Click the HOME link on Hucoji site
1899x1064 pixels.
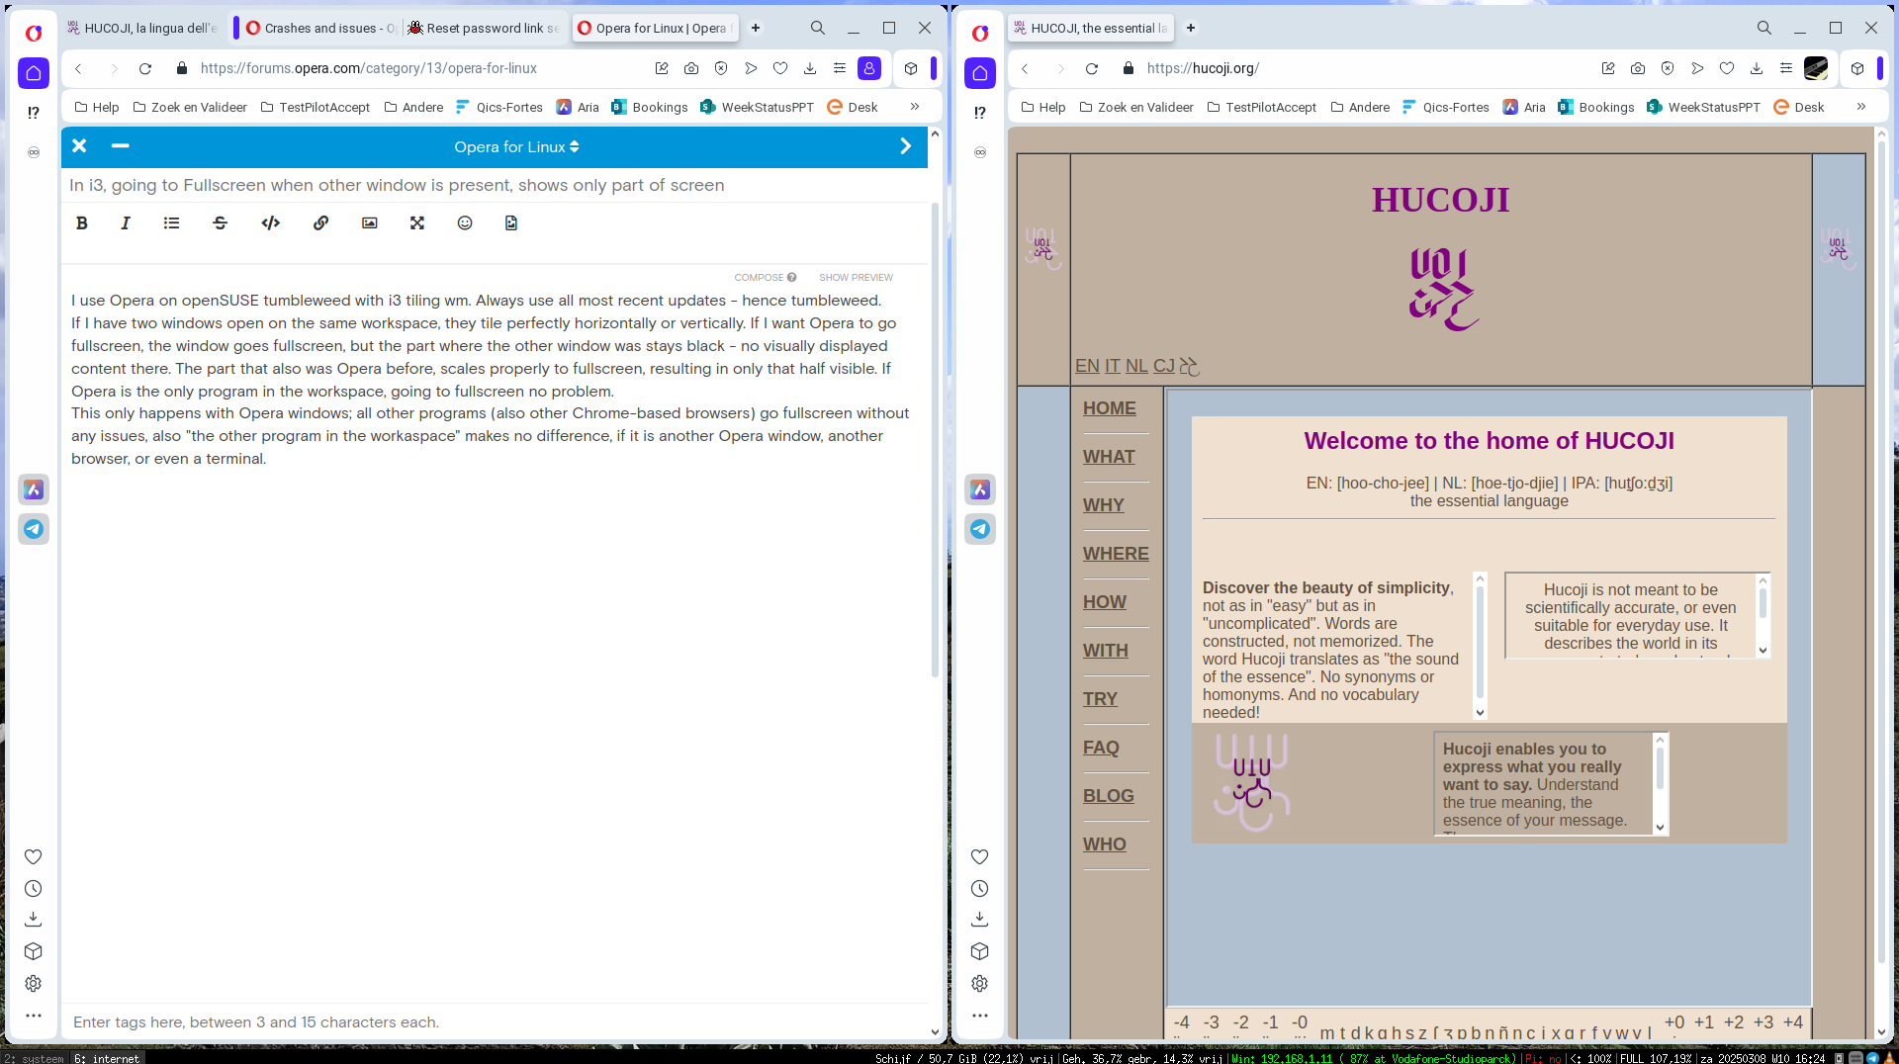pos(1110,408)
